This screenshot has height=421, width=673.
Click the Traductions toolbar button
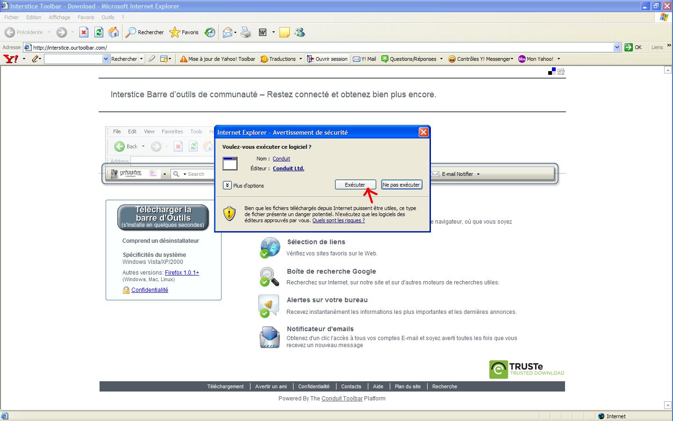click(278, 59)
